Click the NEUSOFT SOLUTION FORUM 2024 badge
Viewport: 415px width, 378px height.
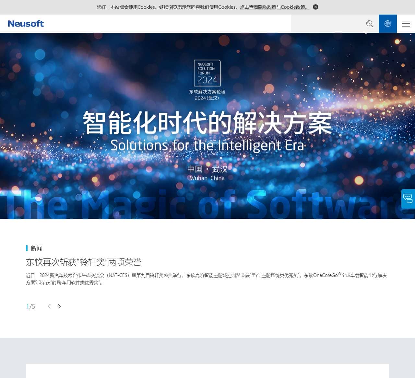click(207, 73)
